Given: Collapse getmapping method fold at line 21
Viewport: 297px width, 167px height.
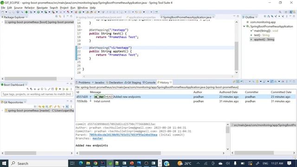Looking at the screenshot, I should pyautogui.click(x=82, y=48).
